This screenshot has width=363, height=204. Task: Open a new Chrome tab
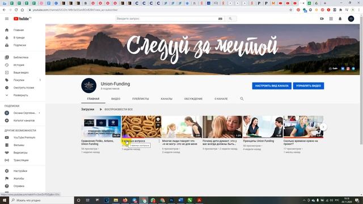pyautogui.click(x=325, y=3)
